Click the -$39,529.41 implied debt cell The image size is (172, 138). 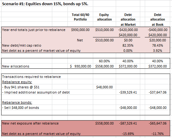(x=128, y=92)
